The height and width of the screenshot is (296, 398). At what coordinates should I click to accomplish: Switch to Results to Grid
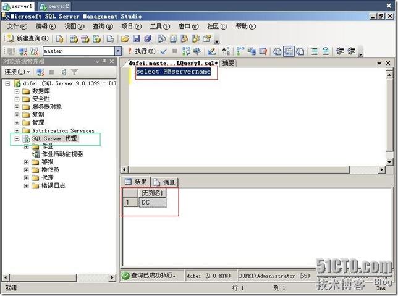pyautogui.click(x=289, y=51)
